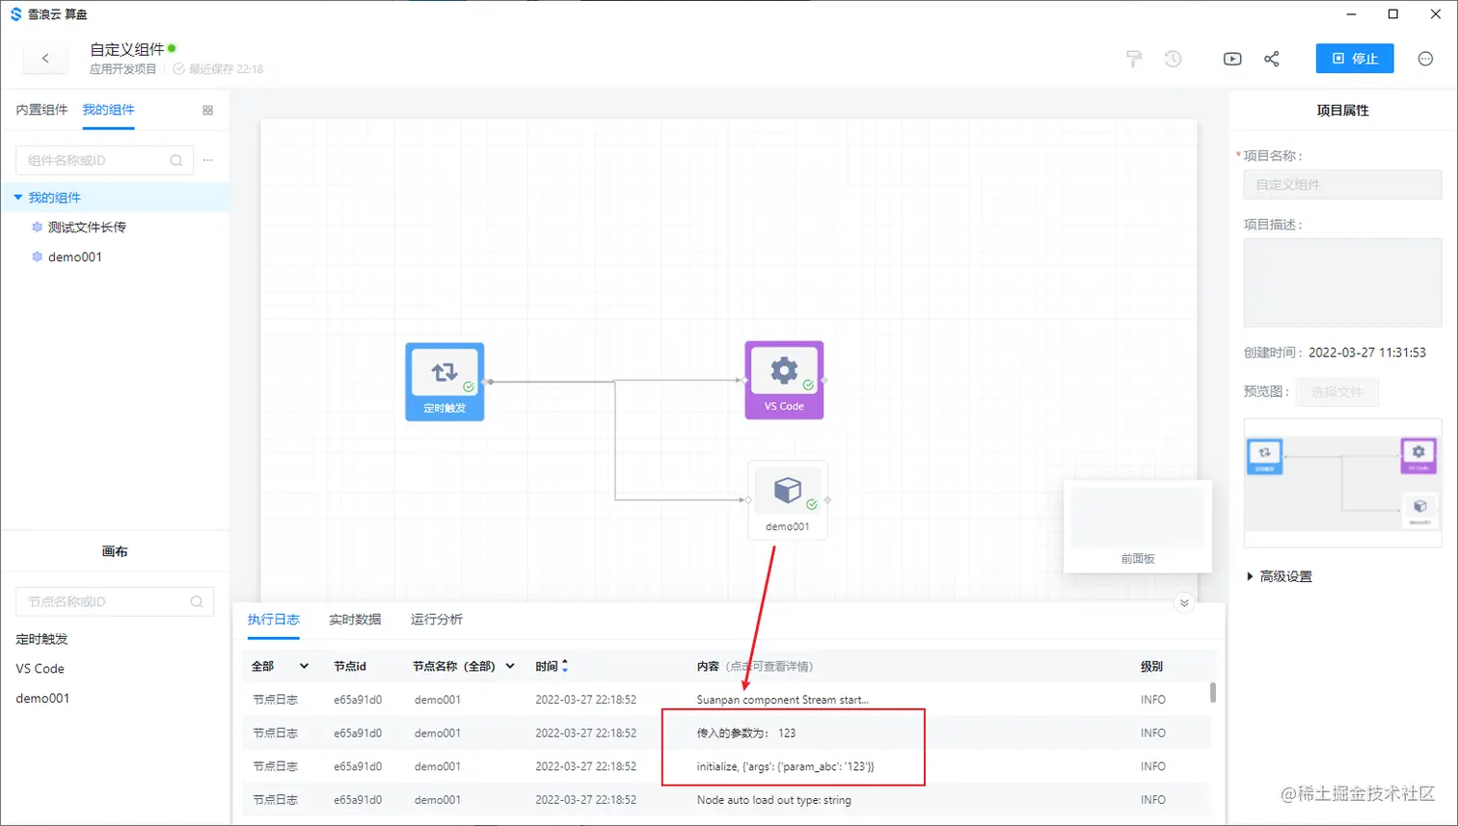Click the 项目描述 text area
Viewport: 1458px width, 826px height.
[x=1342, y=282]
